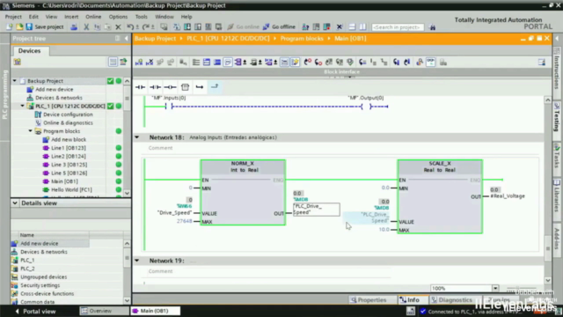Click the Save project button
Image resolution: width=563 pixels, height=317 pixels.
45,27
